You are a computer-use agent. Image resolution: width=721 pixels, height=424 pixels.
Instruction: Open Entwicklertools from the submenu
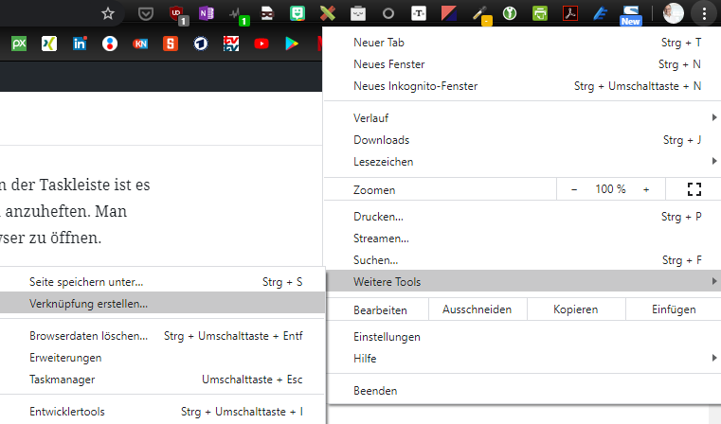point(162,412)
